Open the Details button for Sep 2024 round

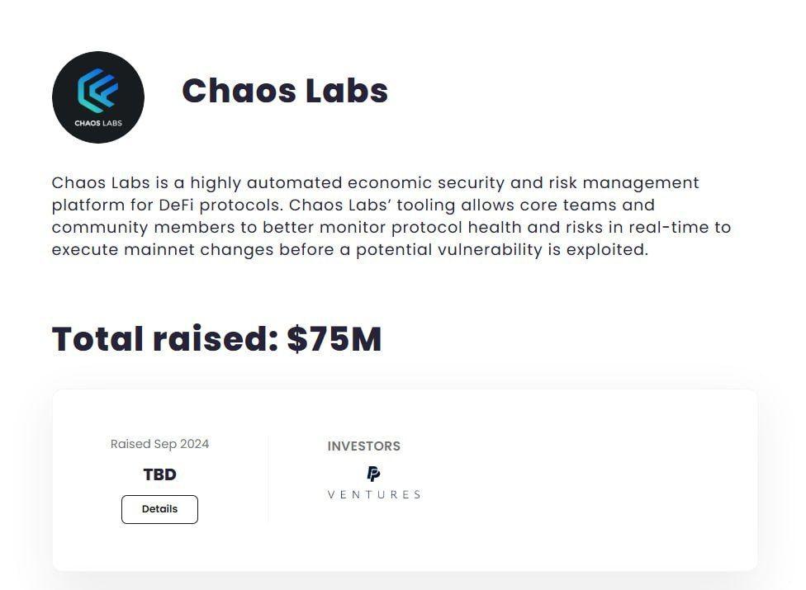pyautogui.click(x=159, y=509)
